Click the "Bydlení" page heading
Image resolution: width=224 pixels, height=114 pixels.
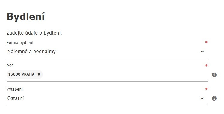tap(26, 17)
